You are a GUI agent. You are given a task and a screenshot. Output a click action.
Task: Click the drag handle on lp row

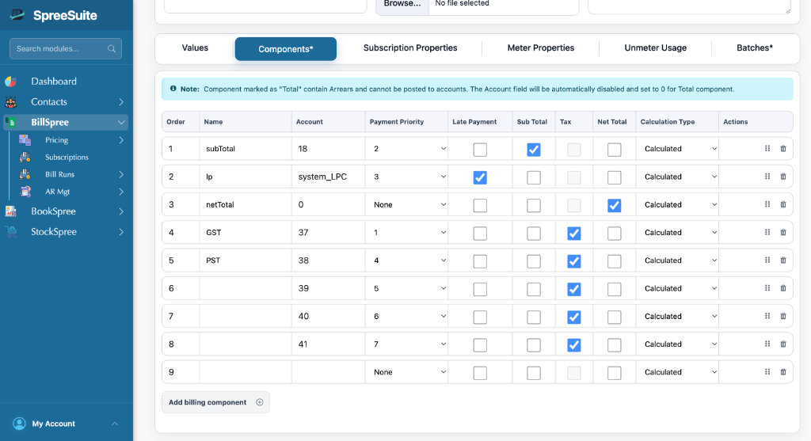767,177
